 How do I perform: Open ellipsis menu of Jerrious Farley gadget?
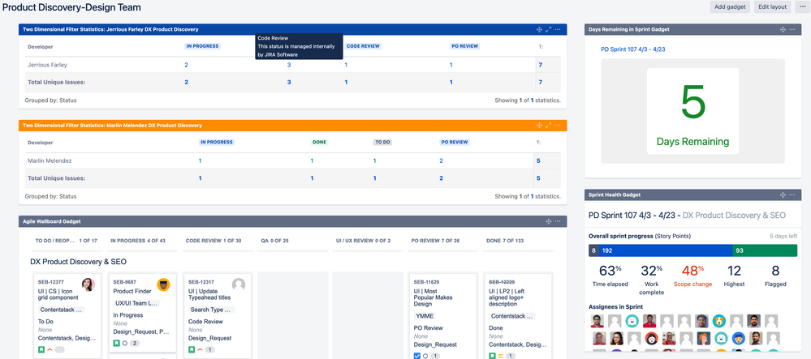pos(558,29)
